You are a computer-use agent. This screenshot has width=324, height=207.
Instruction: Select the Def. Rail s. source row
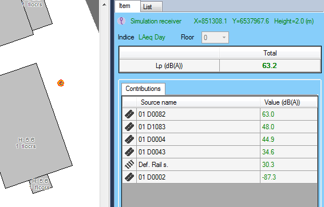220,165
